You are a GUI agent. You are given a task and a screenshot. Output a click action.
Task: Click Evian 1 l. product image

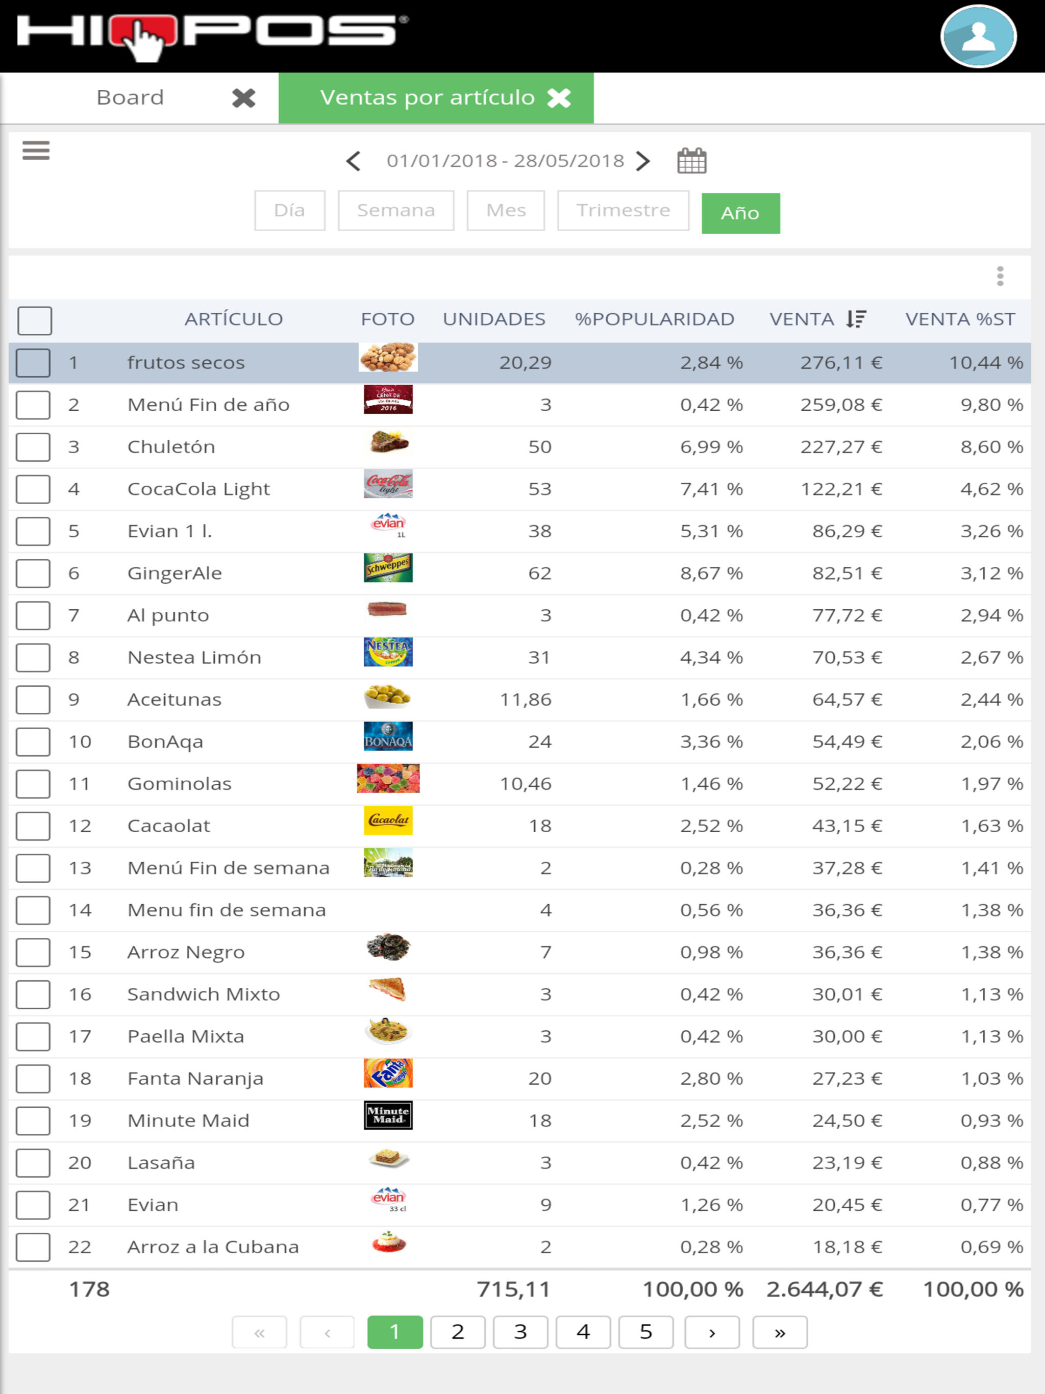388,526
